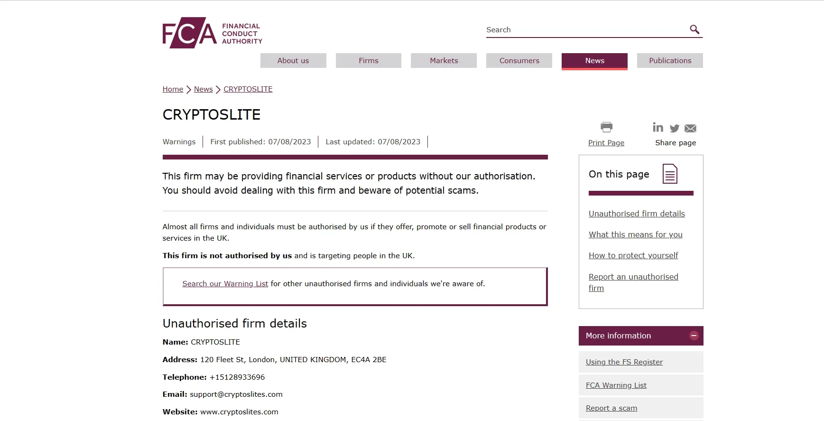Go to Home breadcrumb link
824x421 pixels.
173,89
